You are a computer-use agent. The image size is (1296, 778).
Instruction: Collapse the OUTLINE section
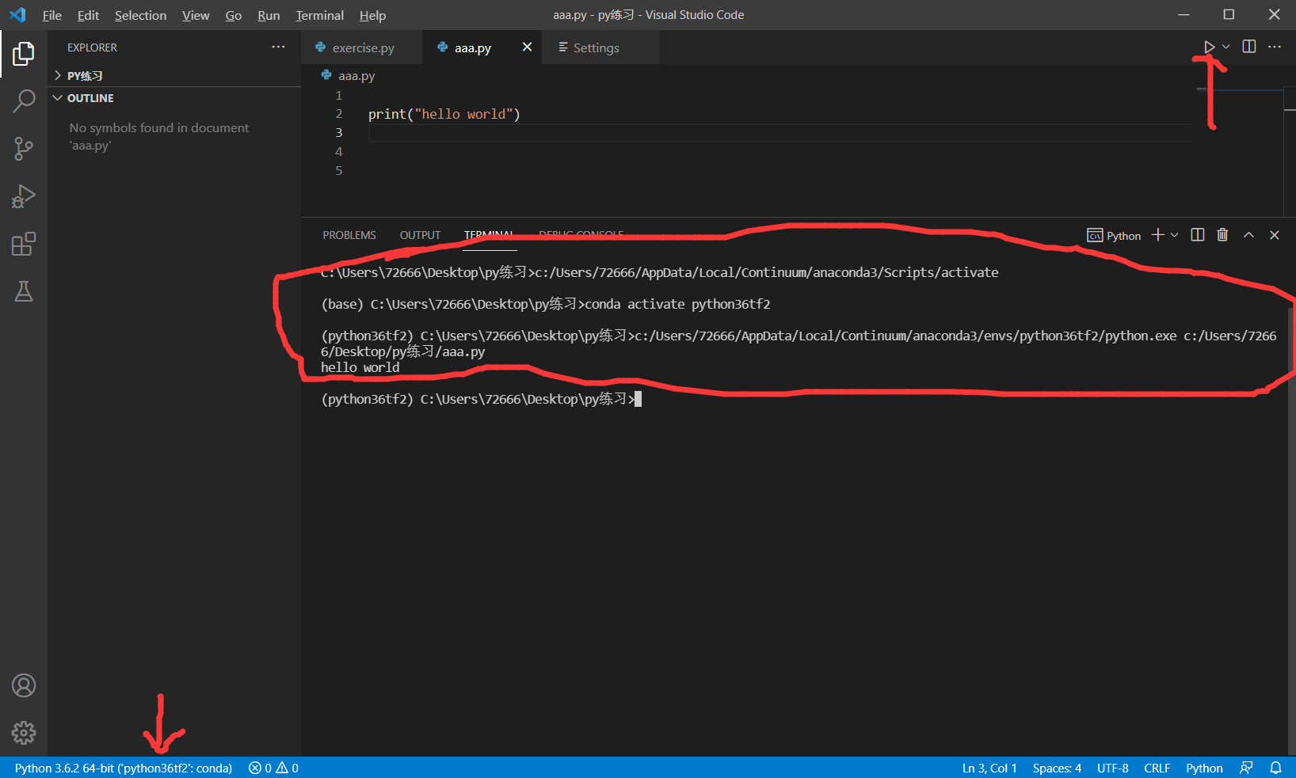57,97
